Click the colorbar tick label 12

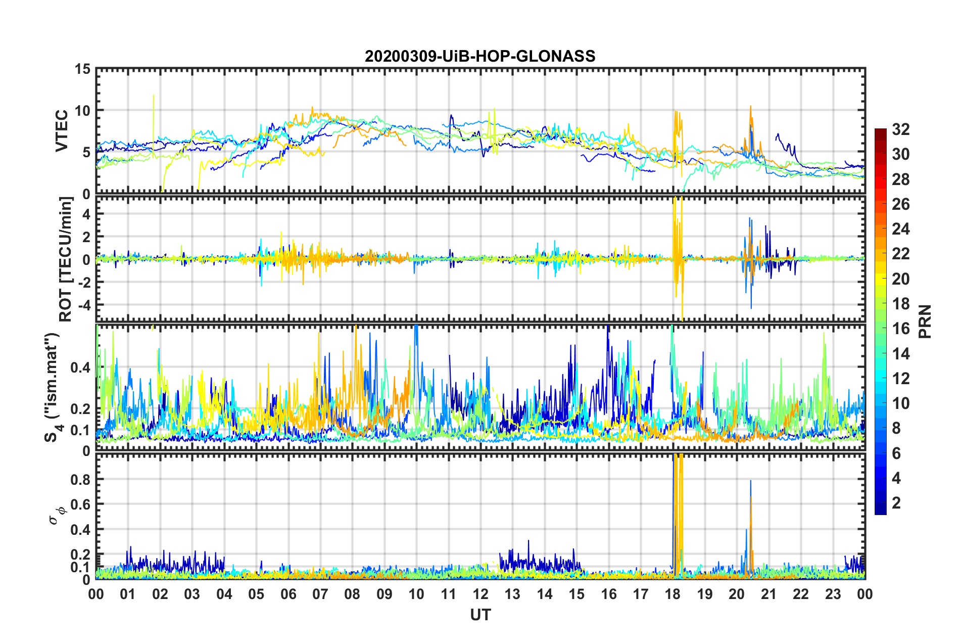[x=901, y=379]
